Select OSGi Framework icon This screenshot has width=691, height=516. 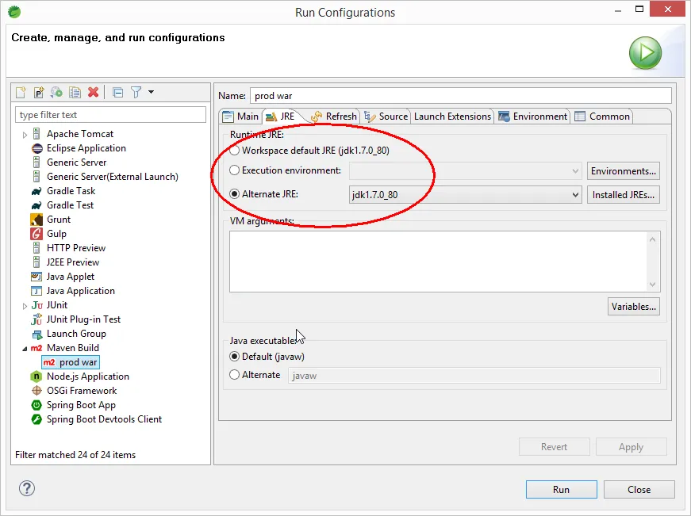click(x=36, y=391)
